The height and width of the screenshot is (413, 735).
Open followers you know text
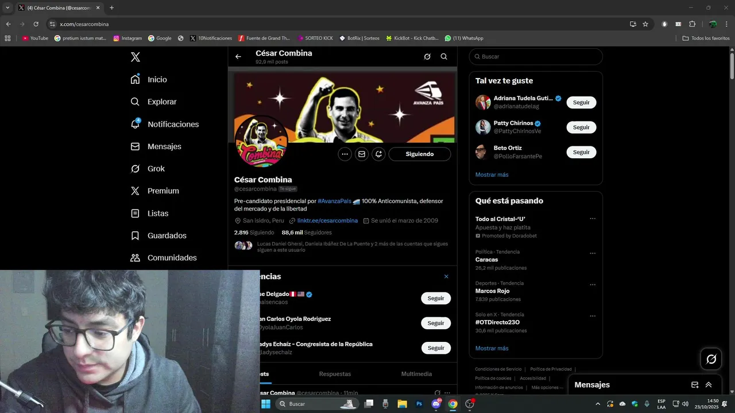353,247
